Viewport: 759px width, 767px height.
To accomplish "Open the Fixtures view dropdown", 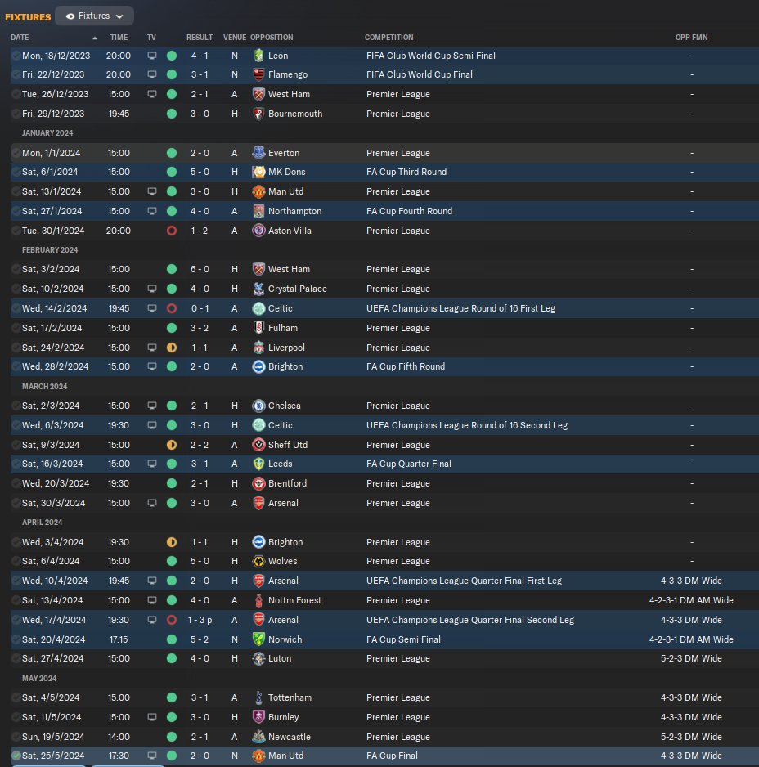I will coord(94,16).
